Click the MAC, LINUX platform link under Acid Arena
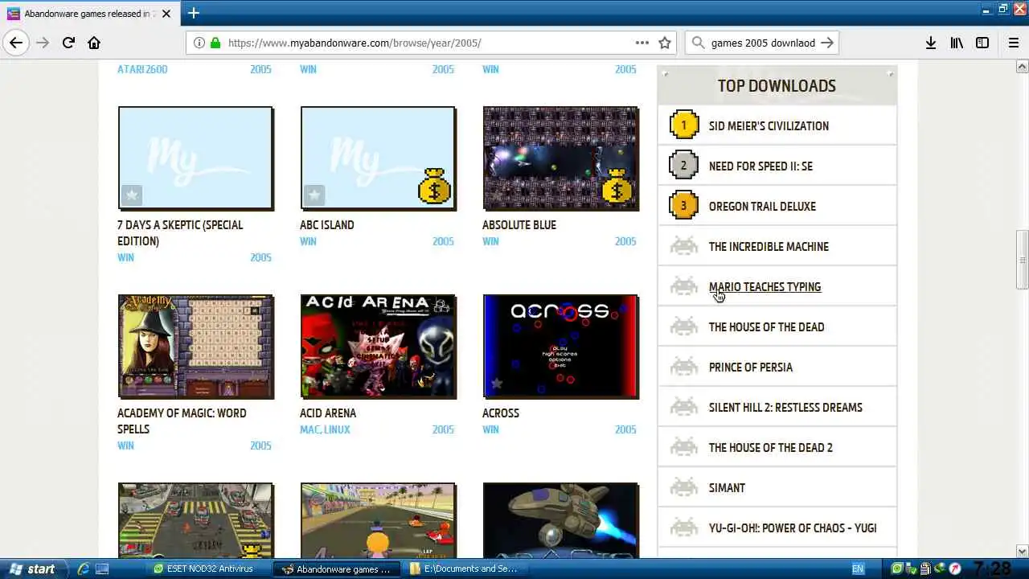 (325, 429)
